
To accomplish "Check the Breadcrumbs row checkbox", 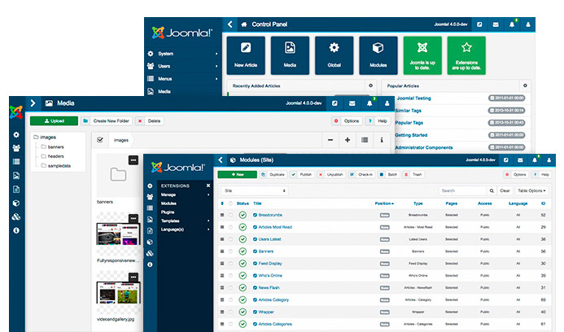I will (x=230, y=215).
